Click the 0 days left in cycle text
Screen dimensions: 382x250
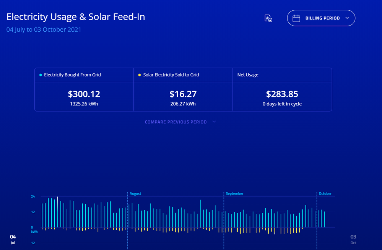282,104
